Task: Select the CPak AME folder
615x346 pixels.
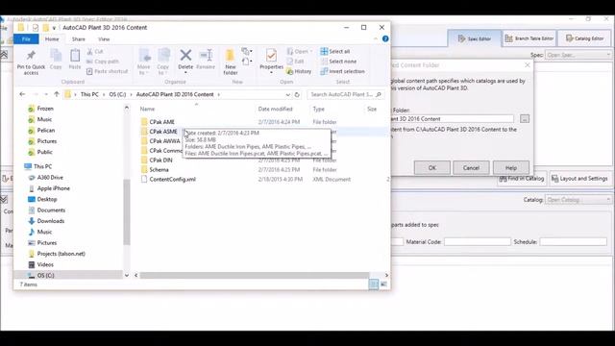Action: coord(161,122)
